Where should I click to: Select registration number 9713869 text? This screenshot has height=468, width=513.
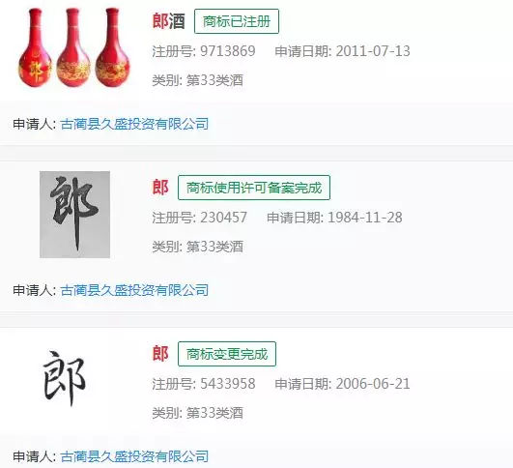[x=228, y=51]
